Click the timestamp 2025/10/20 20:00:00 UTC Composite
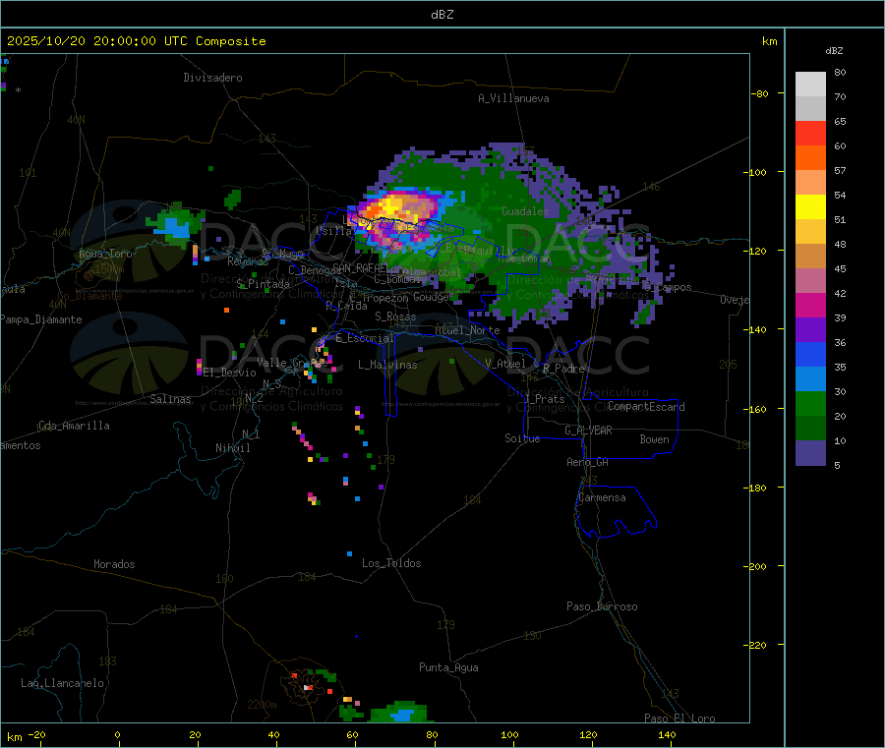Image resolution: width=885 pixels, height=748 pixels. pyautogui.click(x=136, y=41)
